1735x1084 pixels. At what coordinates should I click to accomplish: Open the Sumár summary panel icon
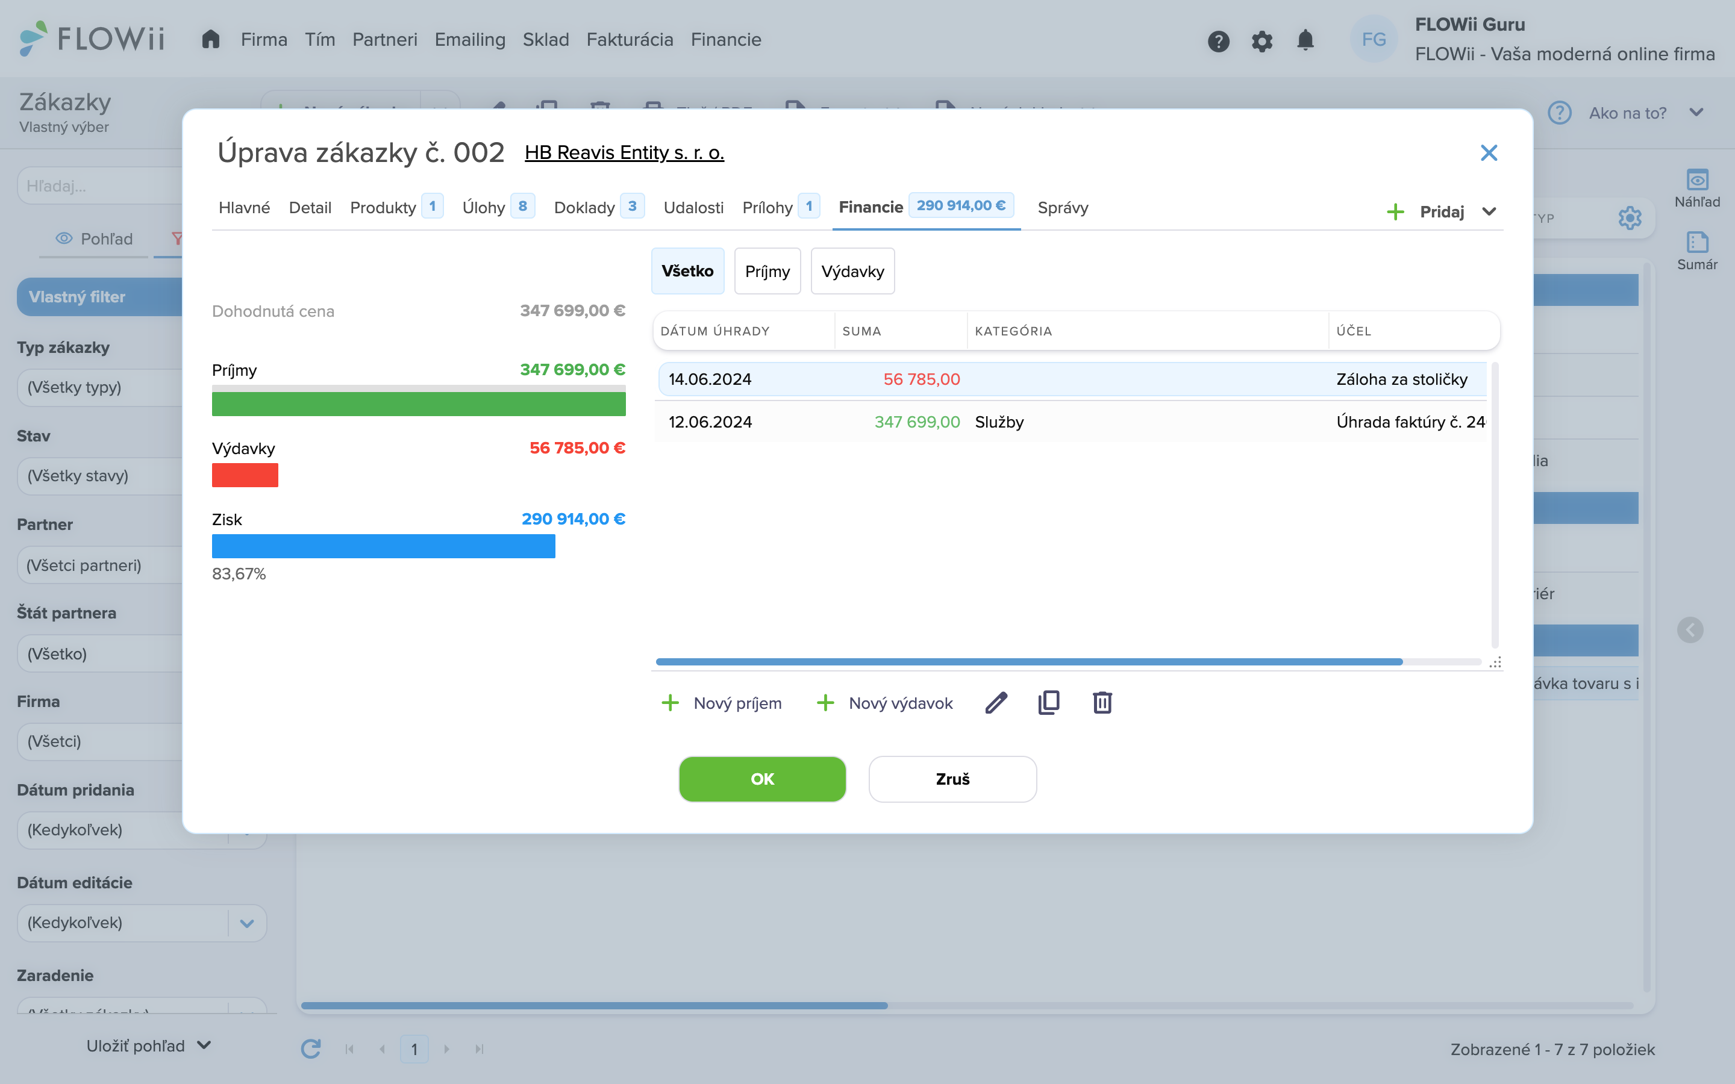click(1697, 242)
